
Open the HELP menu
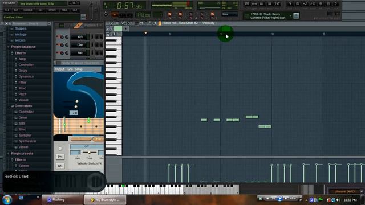point(75,10)
